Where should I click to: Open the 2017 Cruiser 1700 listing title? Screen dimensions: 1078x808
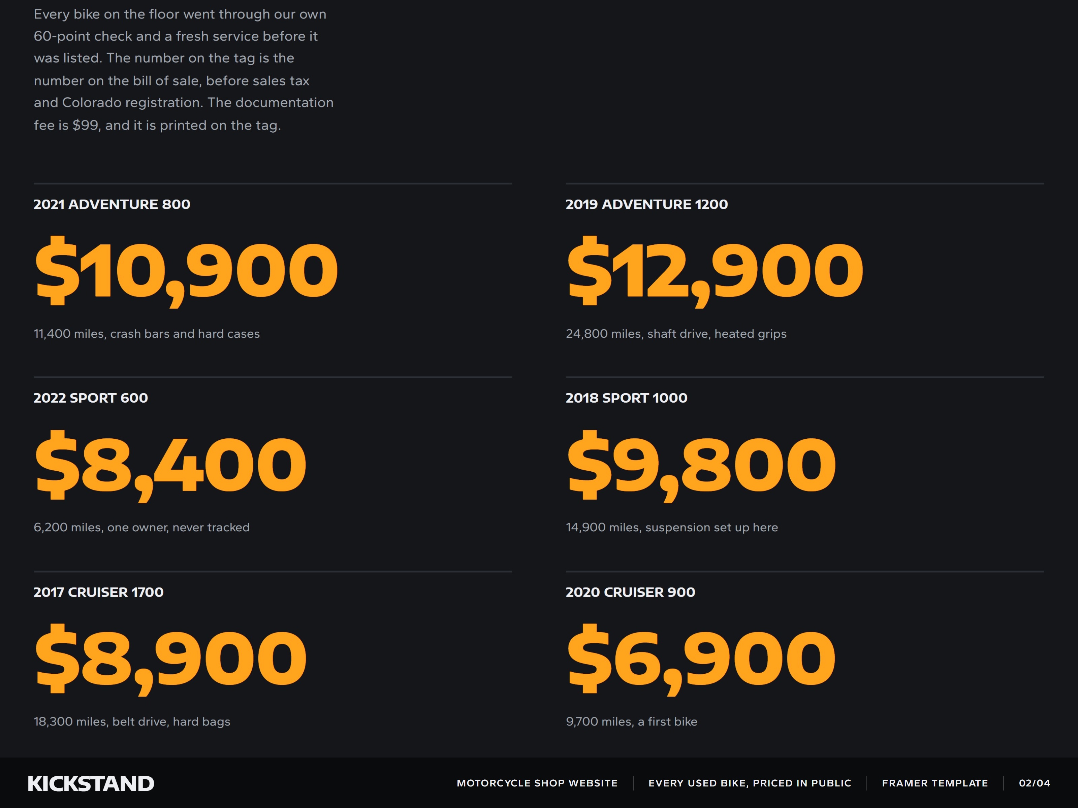point(98,592)
